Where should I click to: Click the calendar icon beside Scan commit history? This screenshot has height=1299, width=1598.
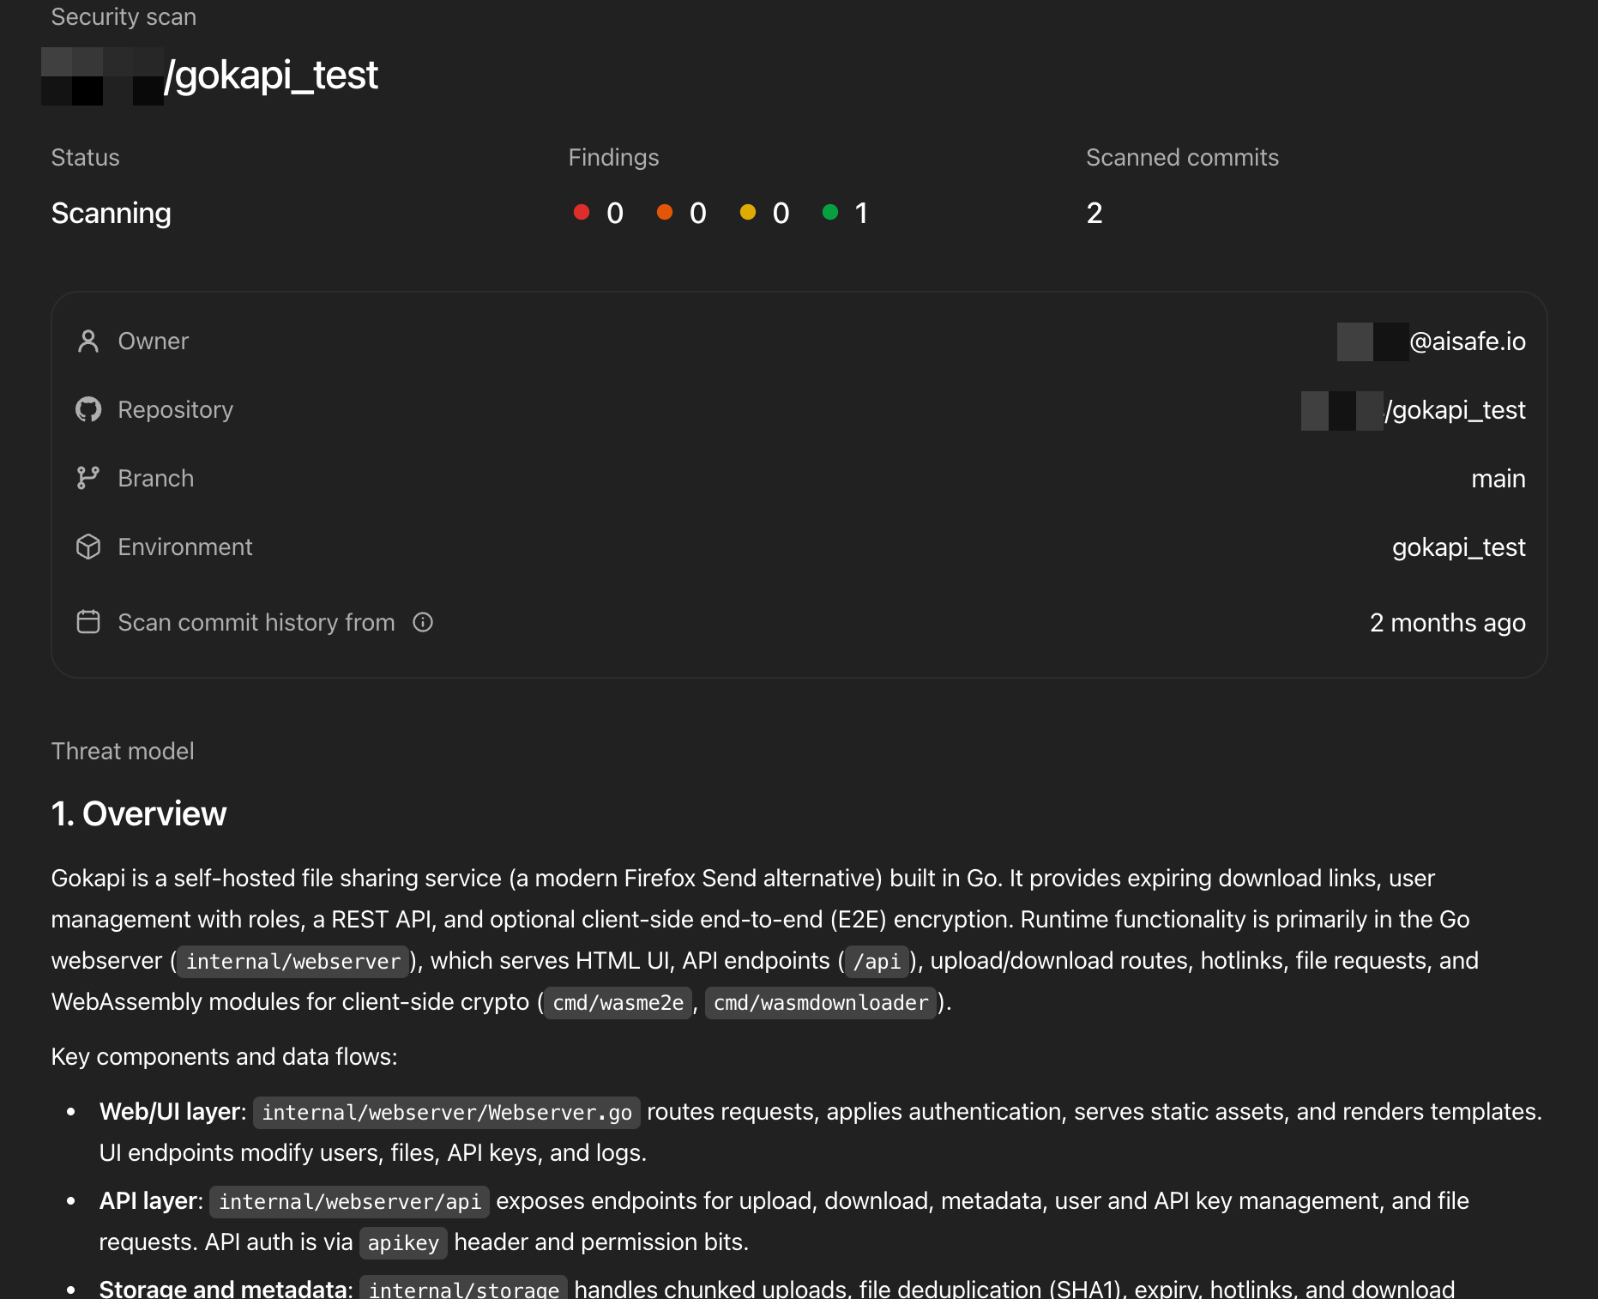pos(88,622)
